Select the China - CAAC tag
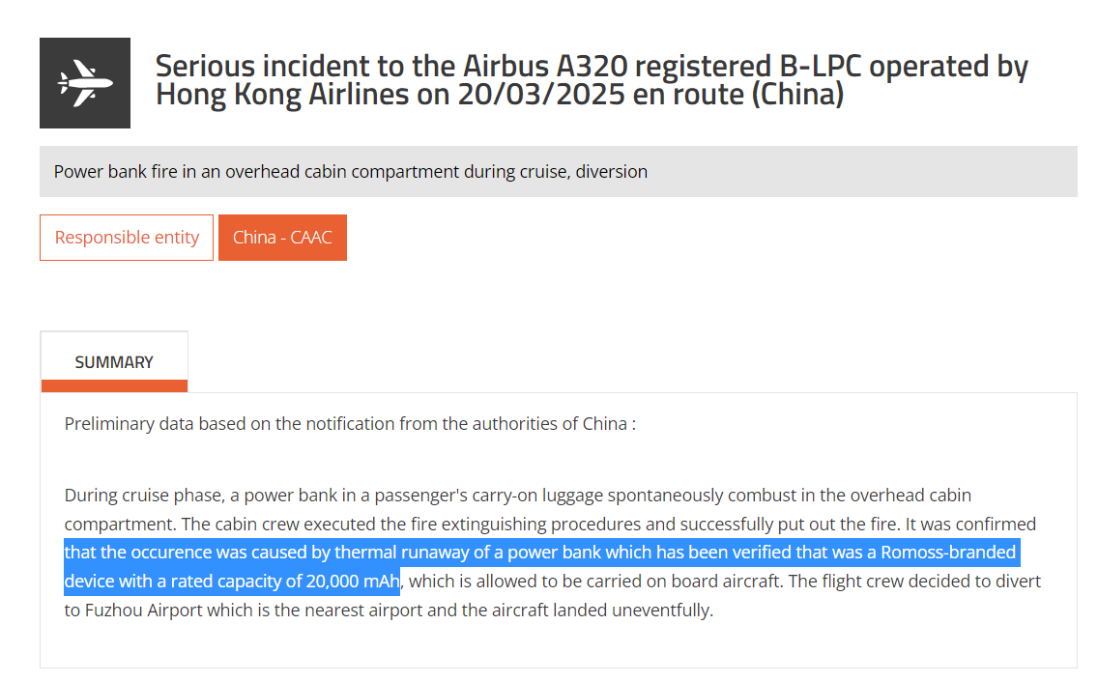1098x682 pixels. (x=282, y=238)
